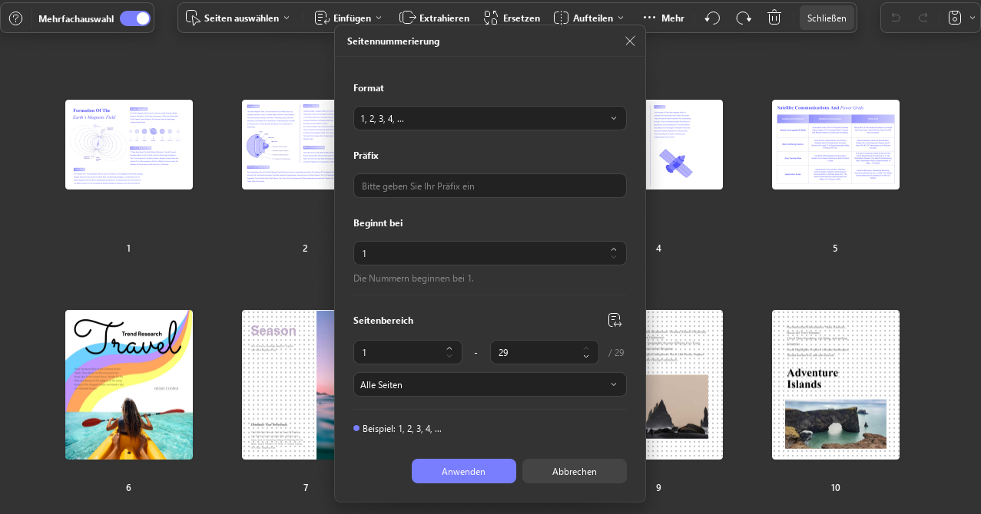Click the Schließen button

click(x=827, y=18)
